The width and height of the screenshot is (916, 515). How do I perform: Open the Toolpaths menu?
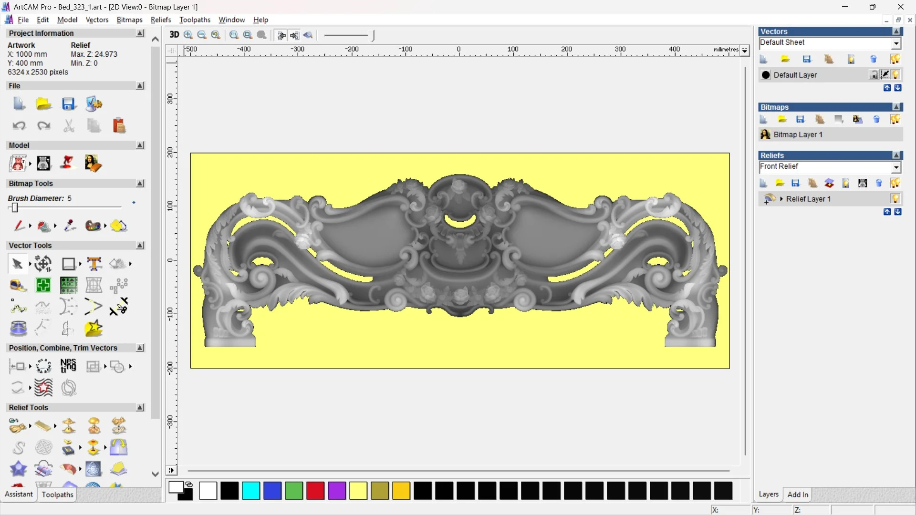(x=195, y=20)
